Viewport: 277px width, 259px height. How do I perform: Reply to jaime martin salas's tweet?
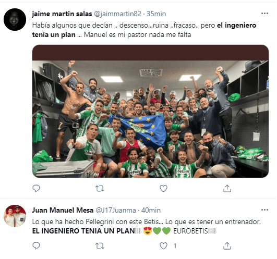coord(36,189)
